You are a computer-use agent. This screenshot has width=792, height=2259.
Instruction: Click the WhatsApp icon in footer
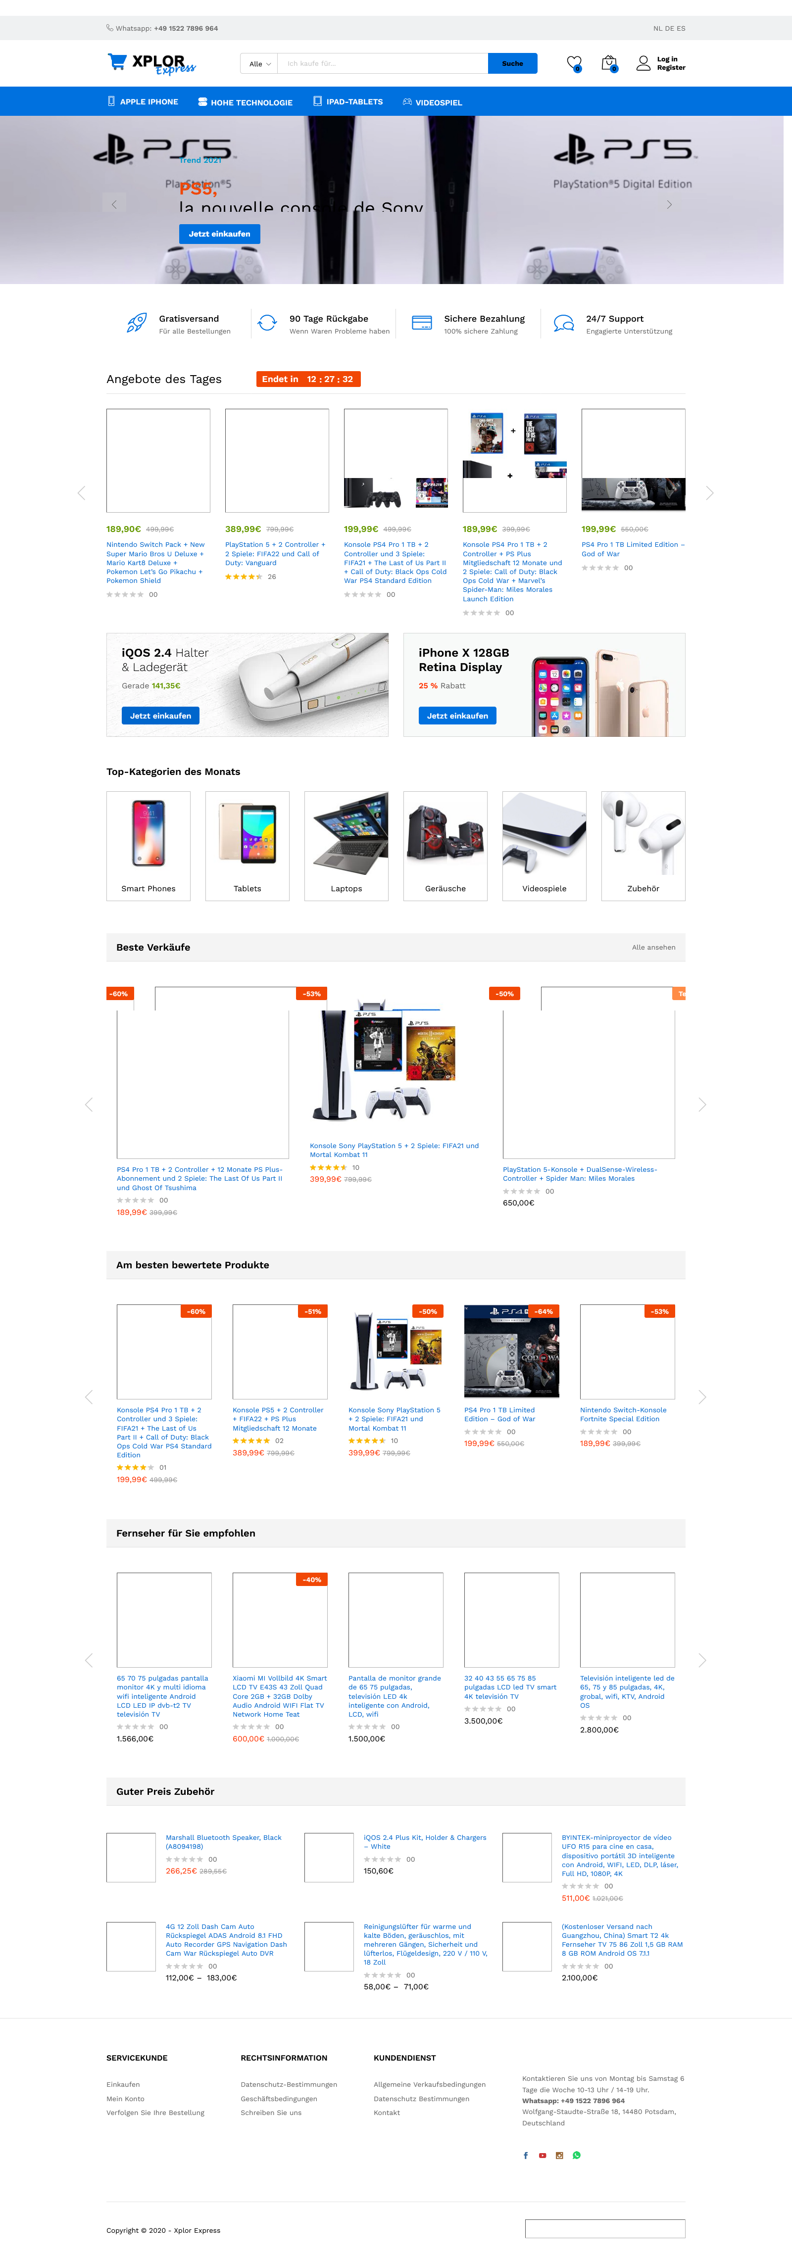[576, 2155]
